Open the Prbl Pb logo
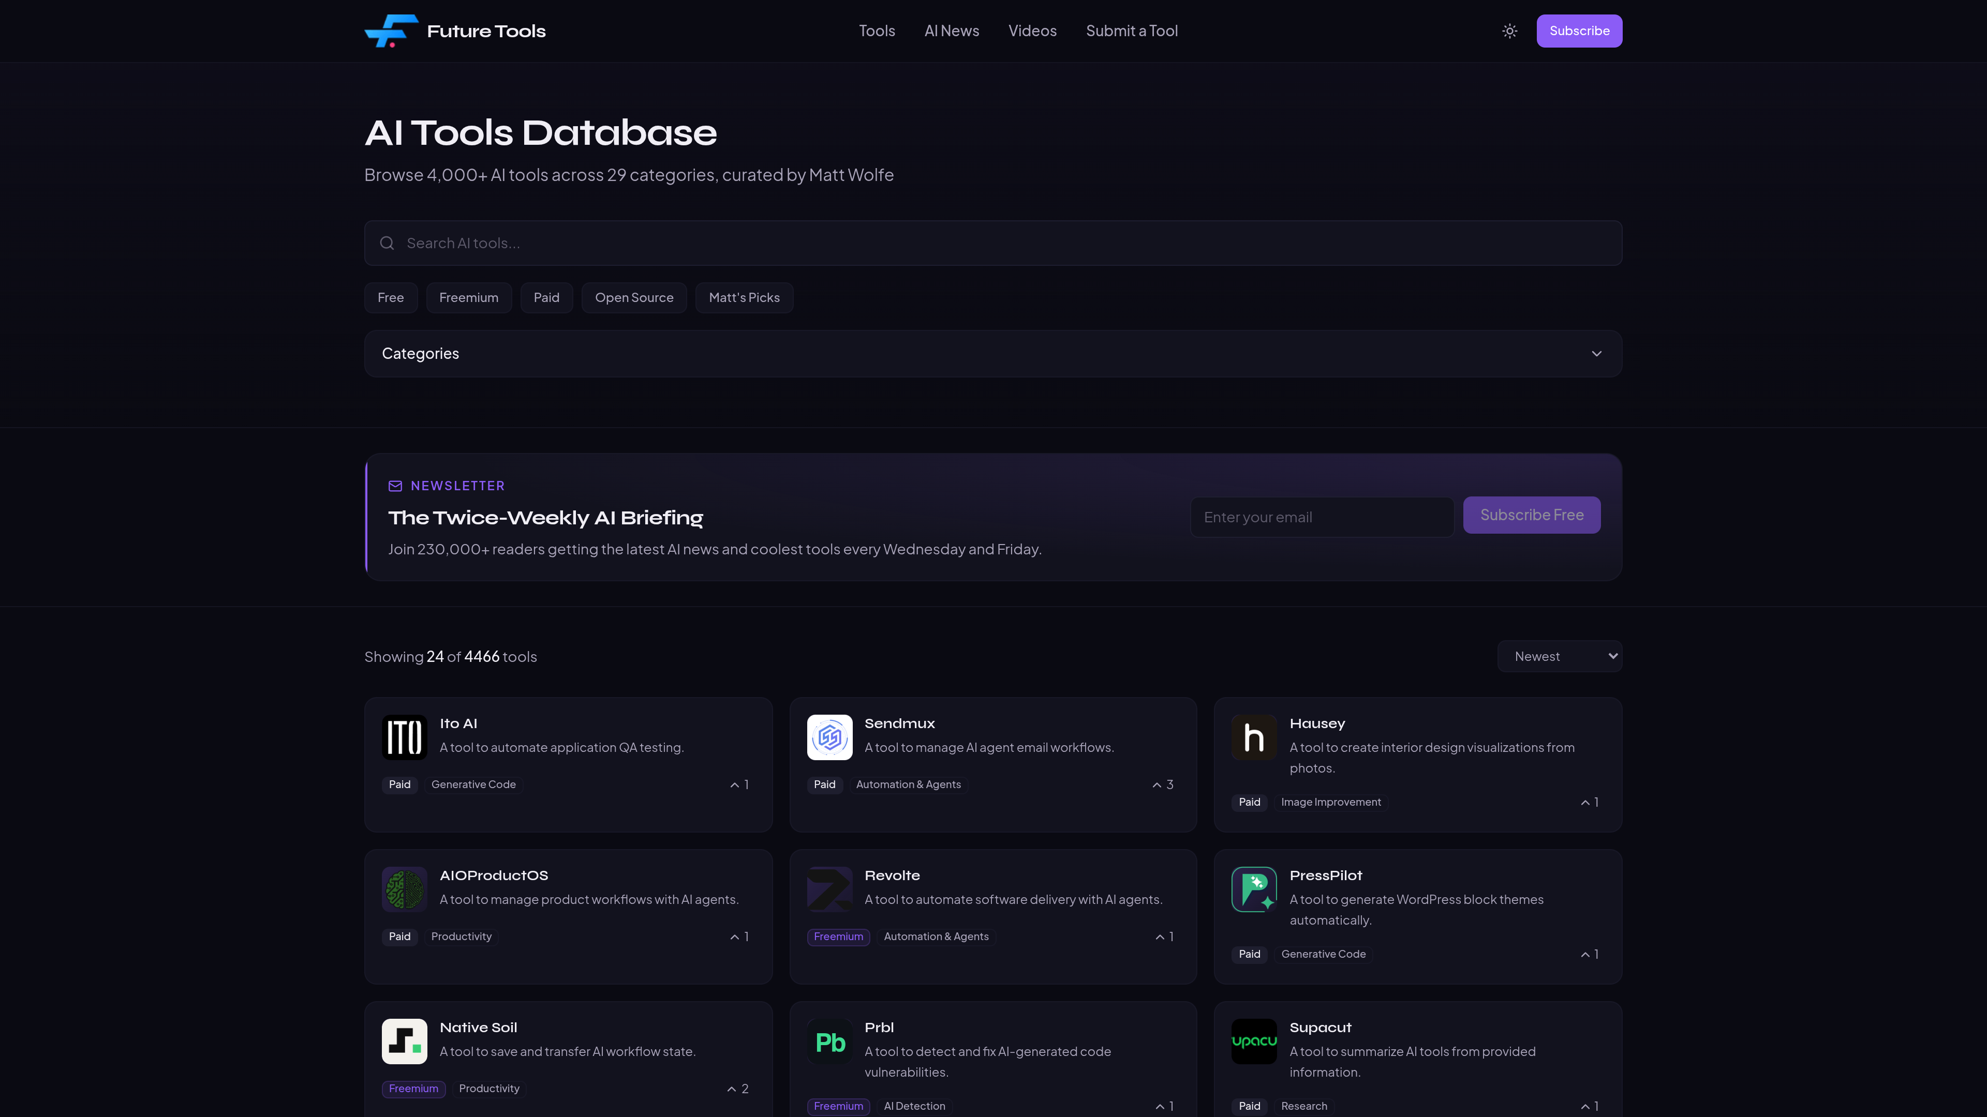The image size is (1987, 1117). pyautogui.click(x=829, y=1040)
